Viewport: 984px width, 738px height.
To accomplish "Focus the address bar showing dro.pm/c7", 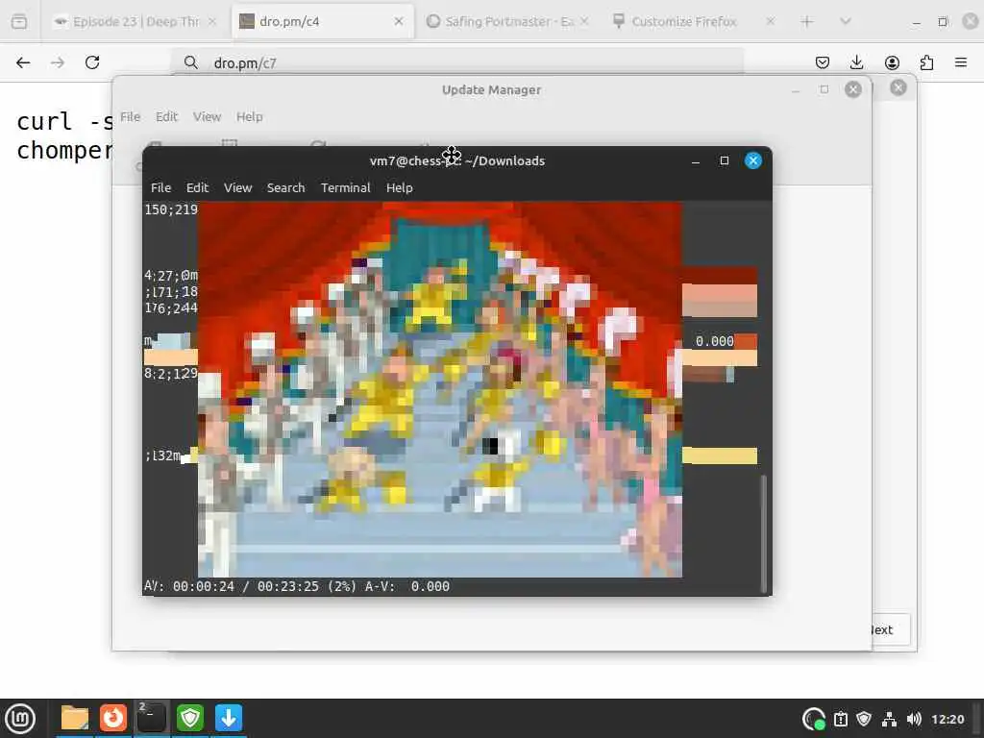I will (456, 62).
